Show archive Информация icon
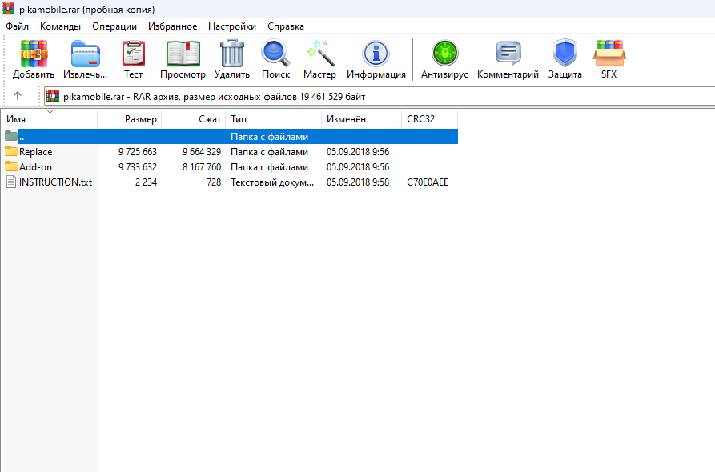 [x=376, y=54]
